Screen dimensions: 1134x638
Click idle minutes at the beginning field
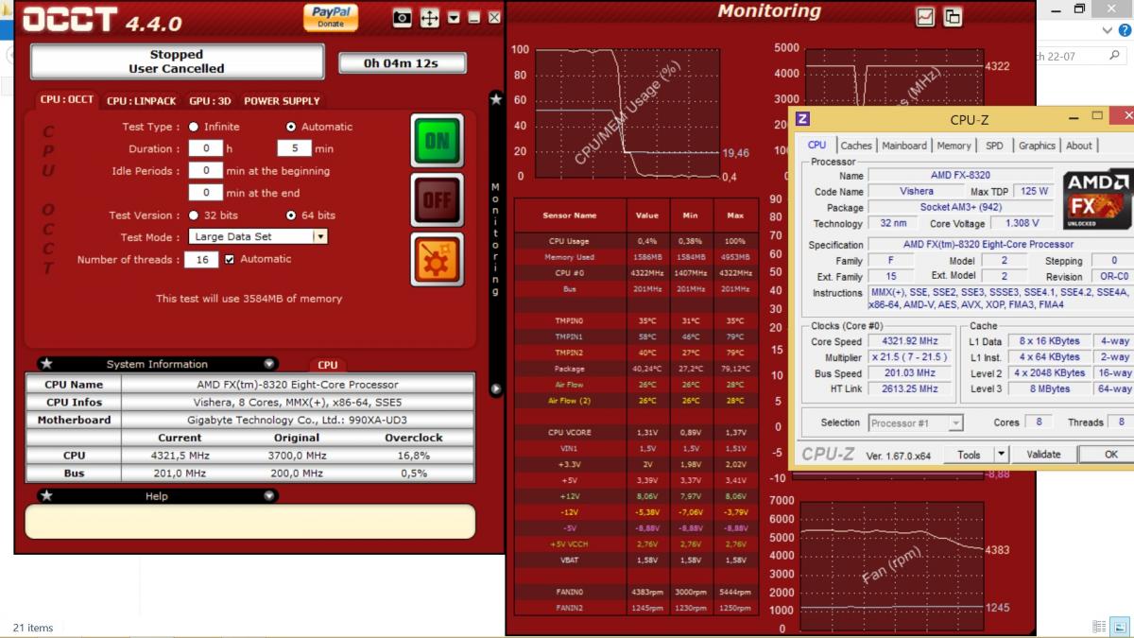point(205,171)
